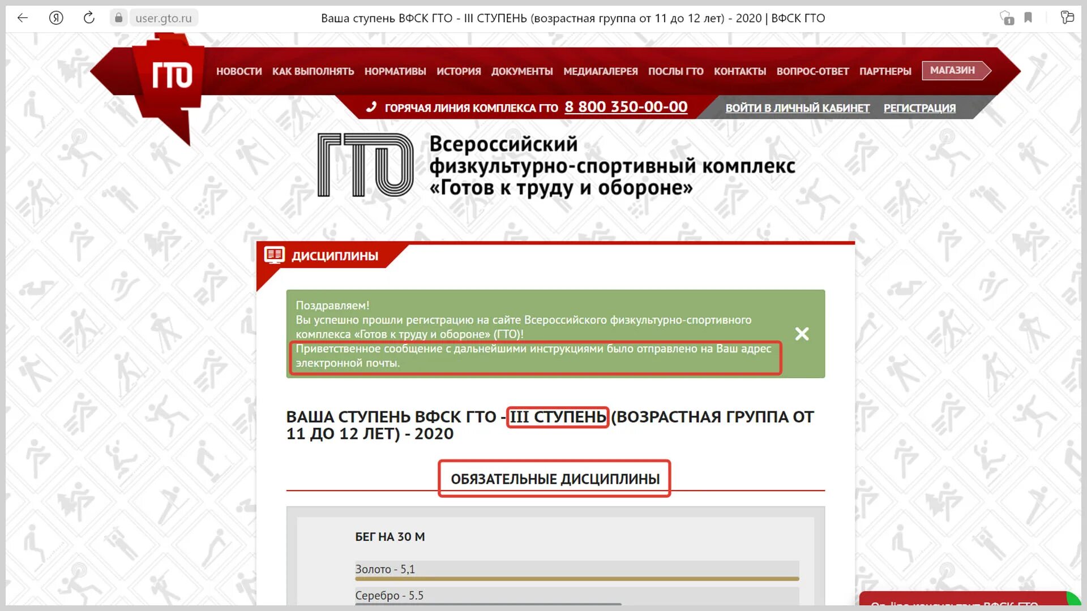
Task: Click ВОЙТИ В ЛИЧНЫЙ КАБИНЕТ link
Action: pos(797,108)
